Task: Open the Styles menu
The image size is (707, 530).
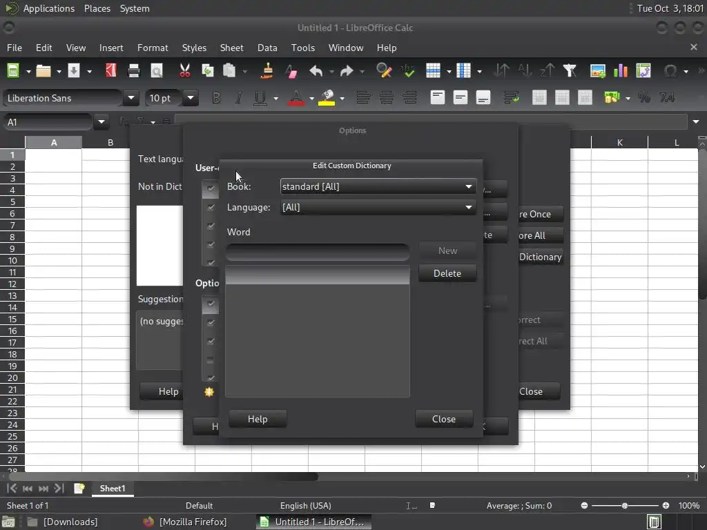Action: (194, 48)
